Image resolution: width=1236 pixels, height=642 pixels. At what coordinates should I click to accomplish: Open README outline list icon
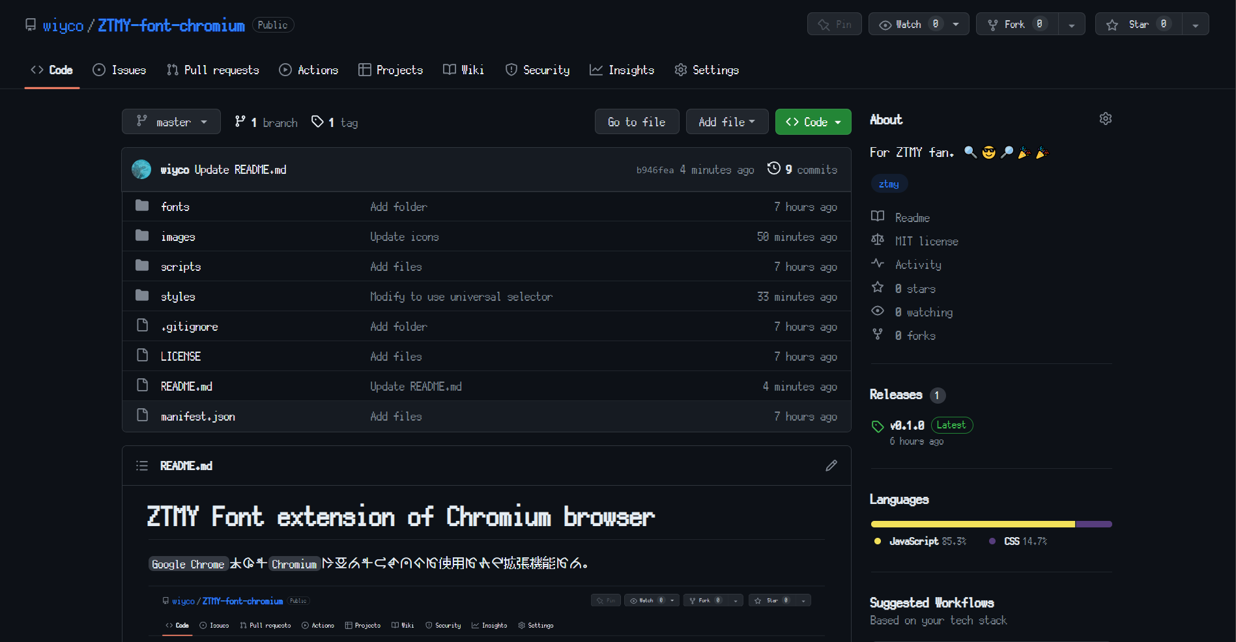tap(142, 466)
